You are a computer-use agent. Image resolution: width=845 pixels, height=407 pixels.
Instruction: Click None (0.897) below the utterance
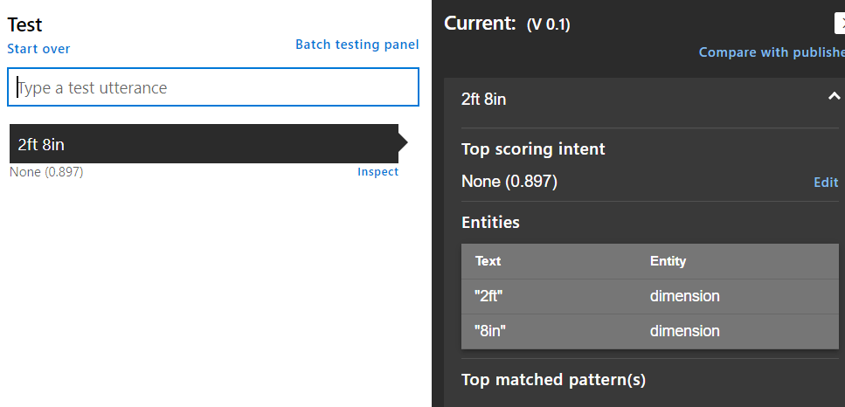(x=46, y=172)
